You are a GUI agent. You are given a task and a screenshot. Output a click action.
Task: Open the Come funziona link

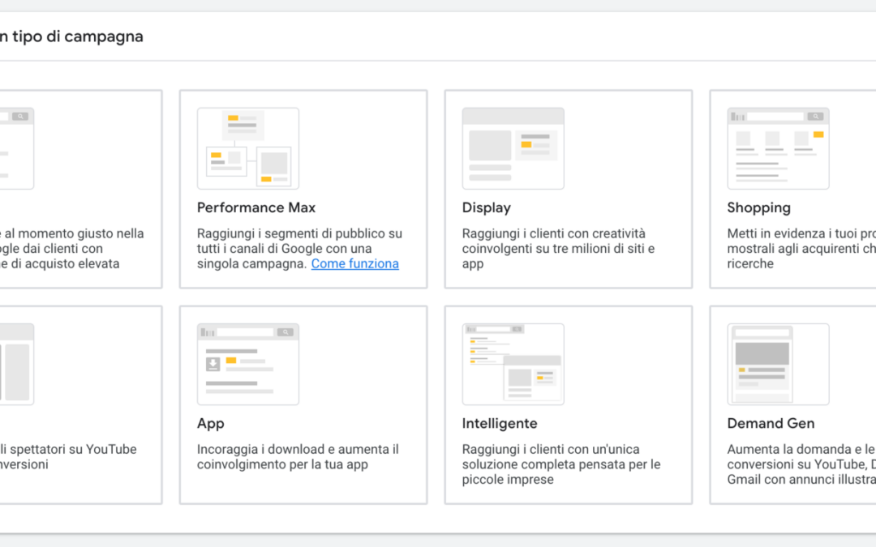tap(354, 263)
